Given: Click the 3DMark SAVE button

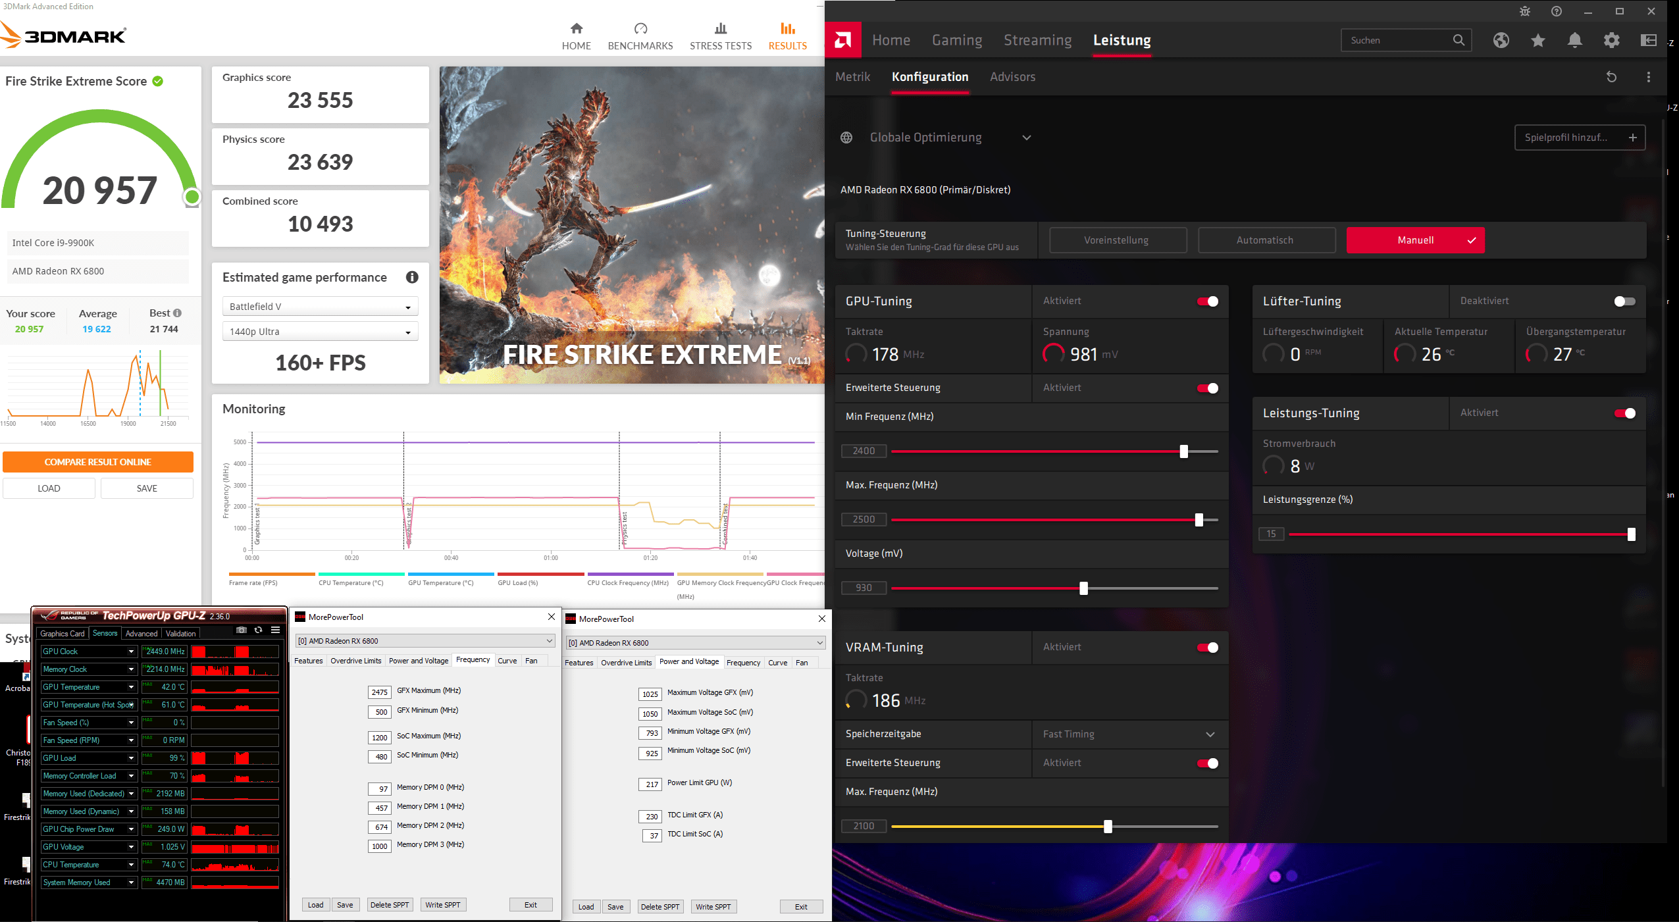Looking at the screenshot, I should [147, 488].
